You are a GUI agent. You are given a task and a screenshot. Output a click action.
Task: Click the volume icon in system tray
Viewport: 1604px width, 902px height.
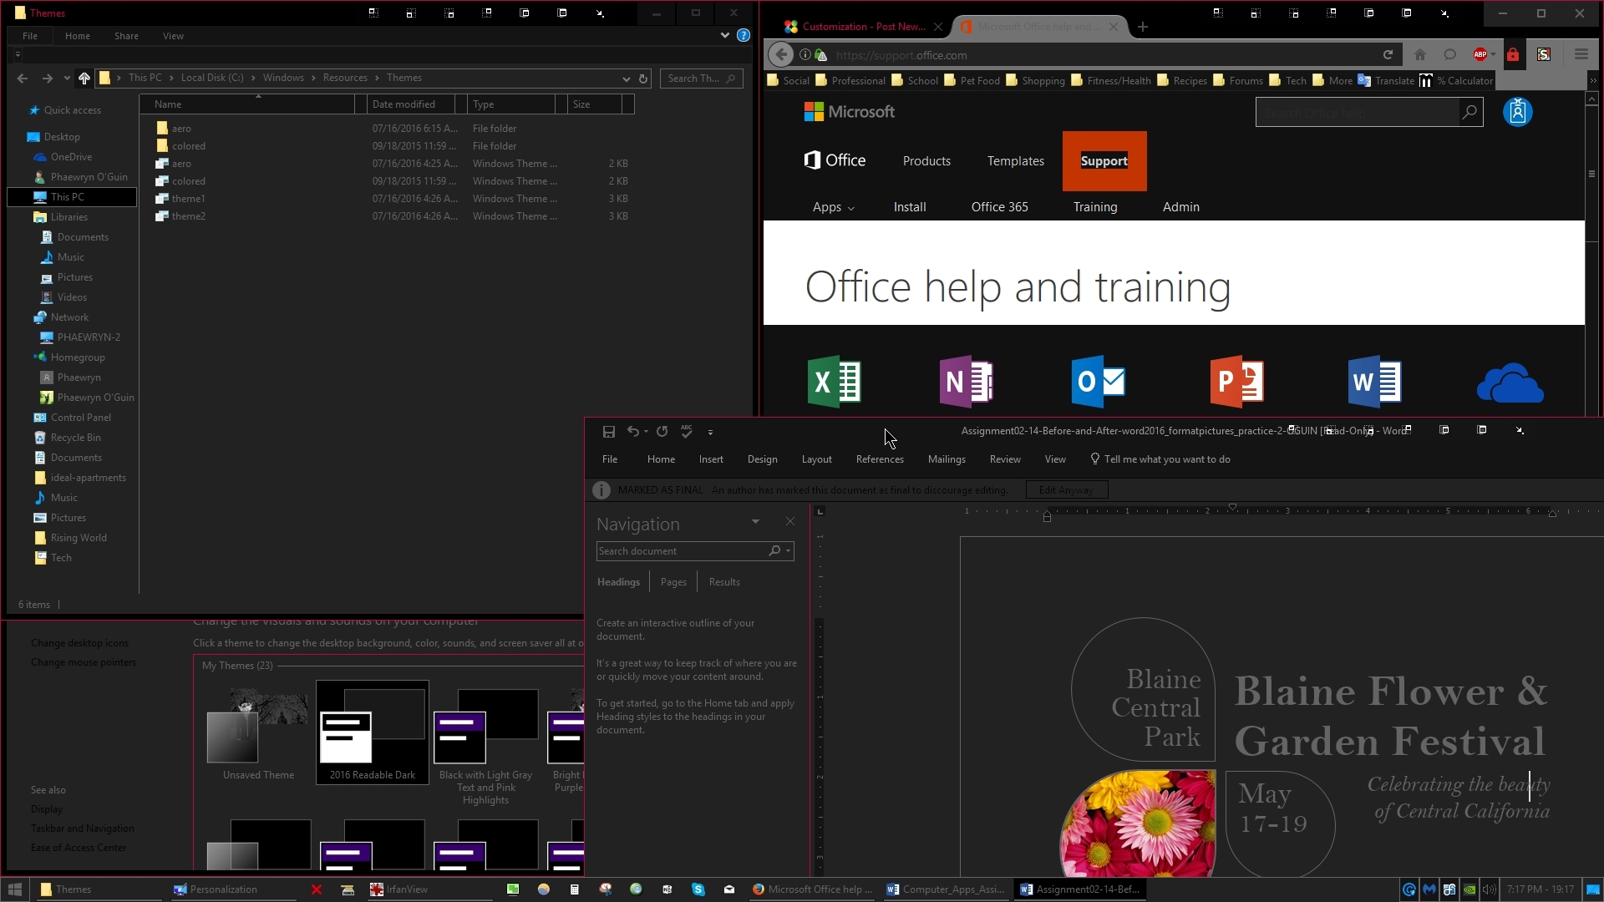pyautogui.click(x=1489, y=889)
